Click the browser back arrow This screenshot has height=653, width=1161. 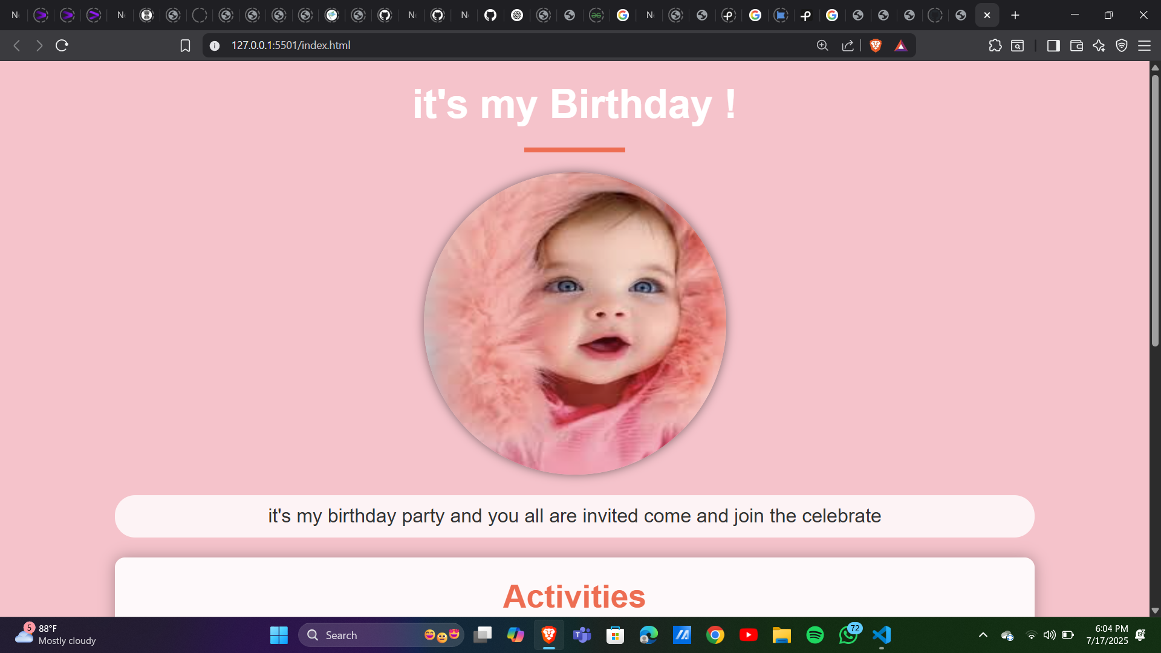(x=17, y=45)
